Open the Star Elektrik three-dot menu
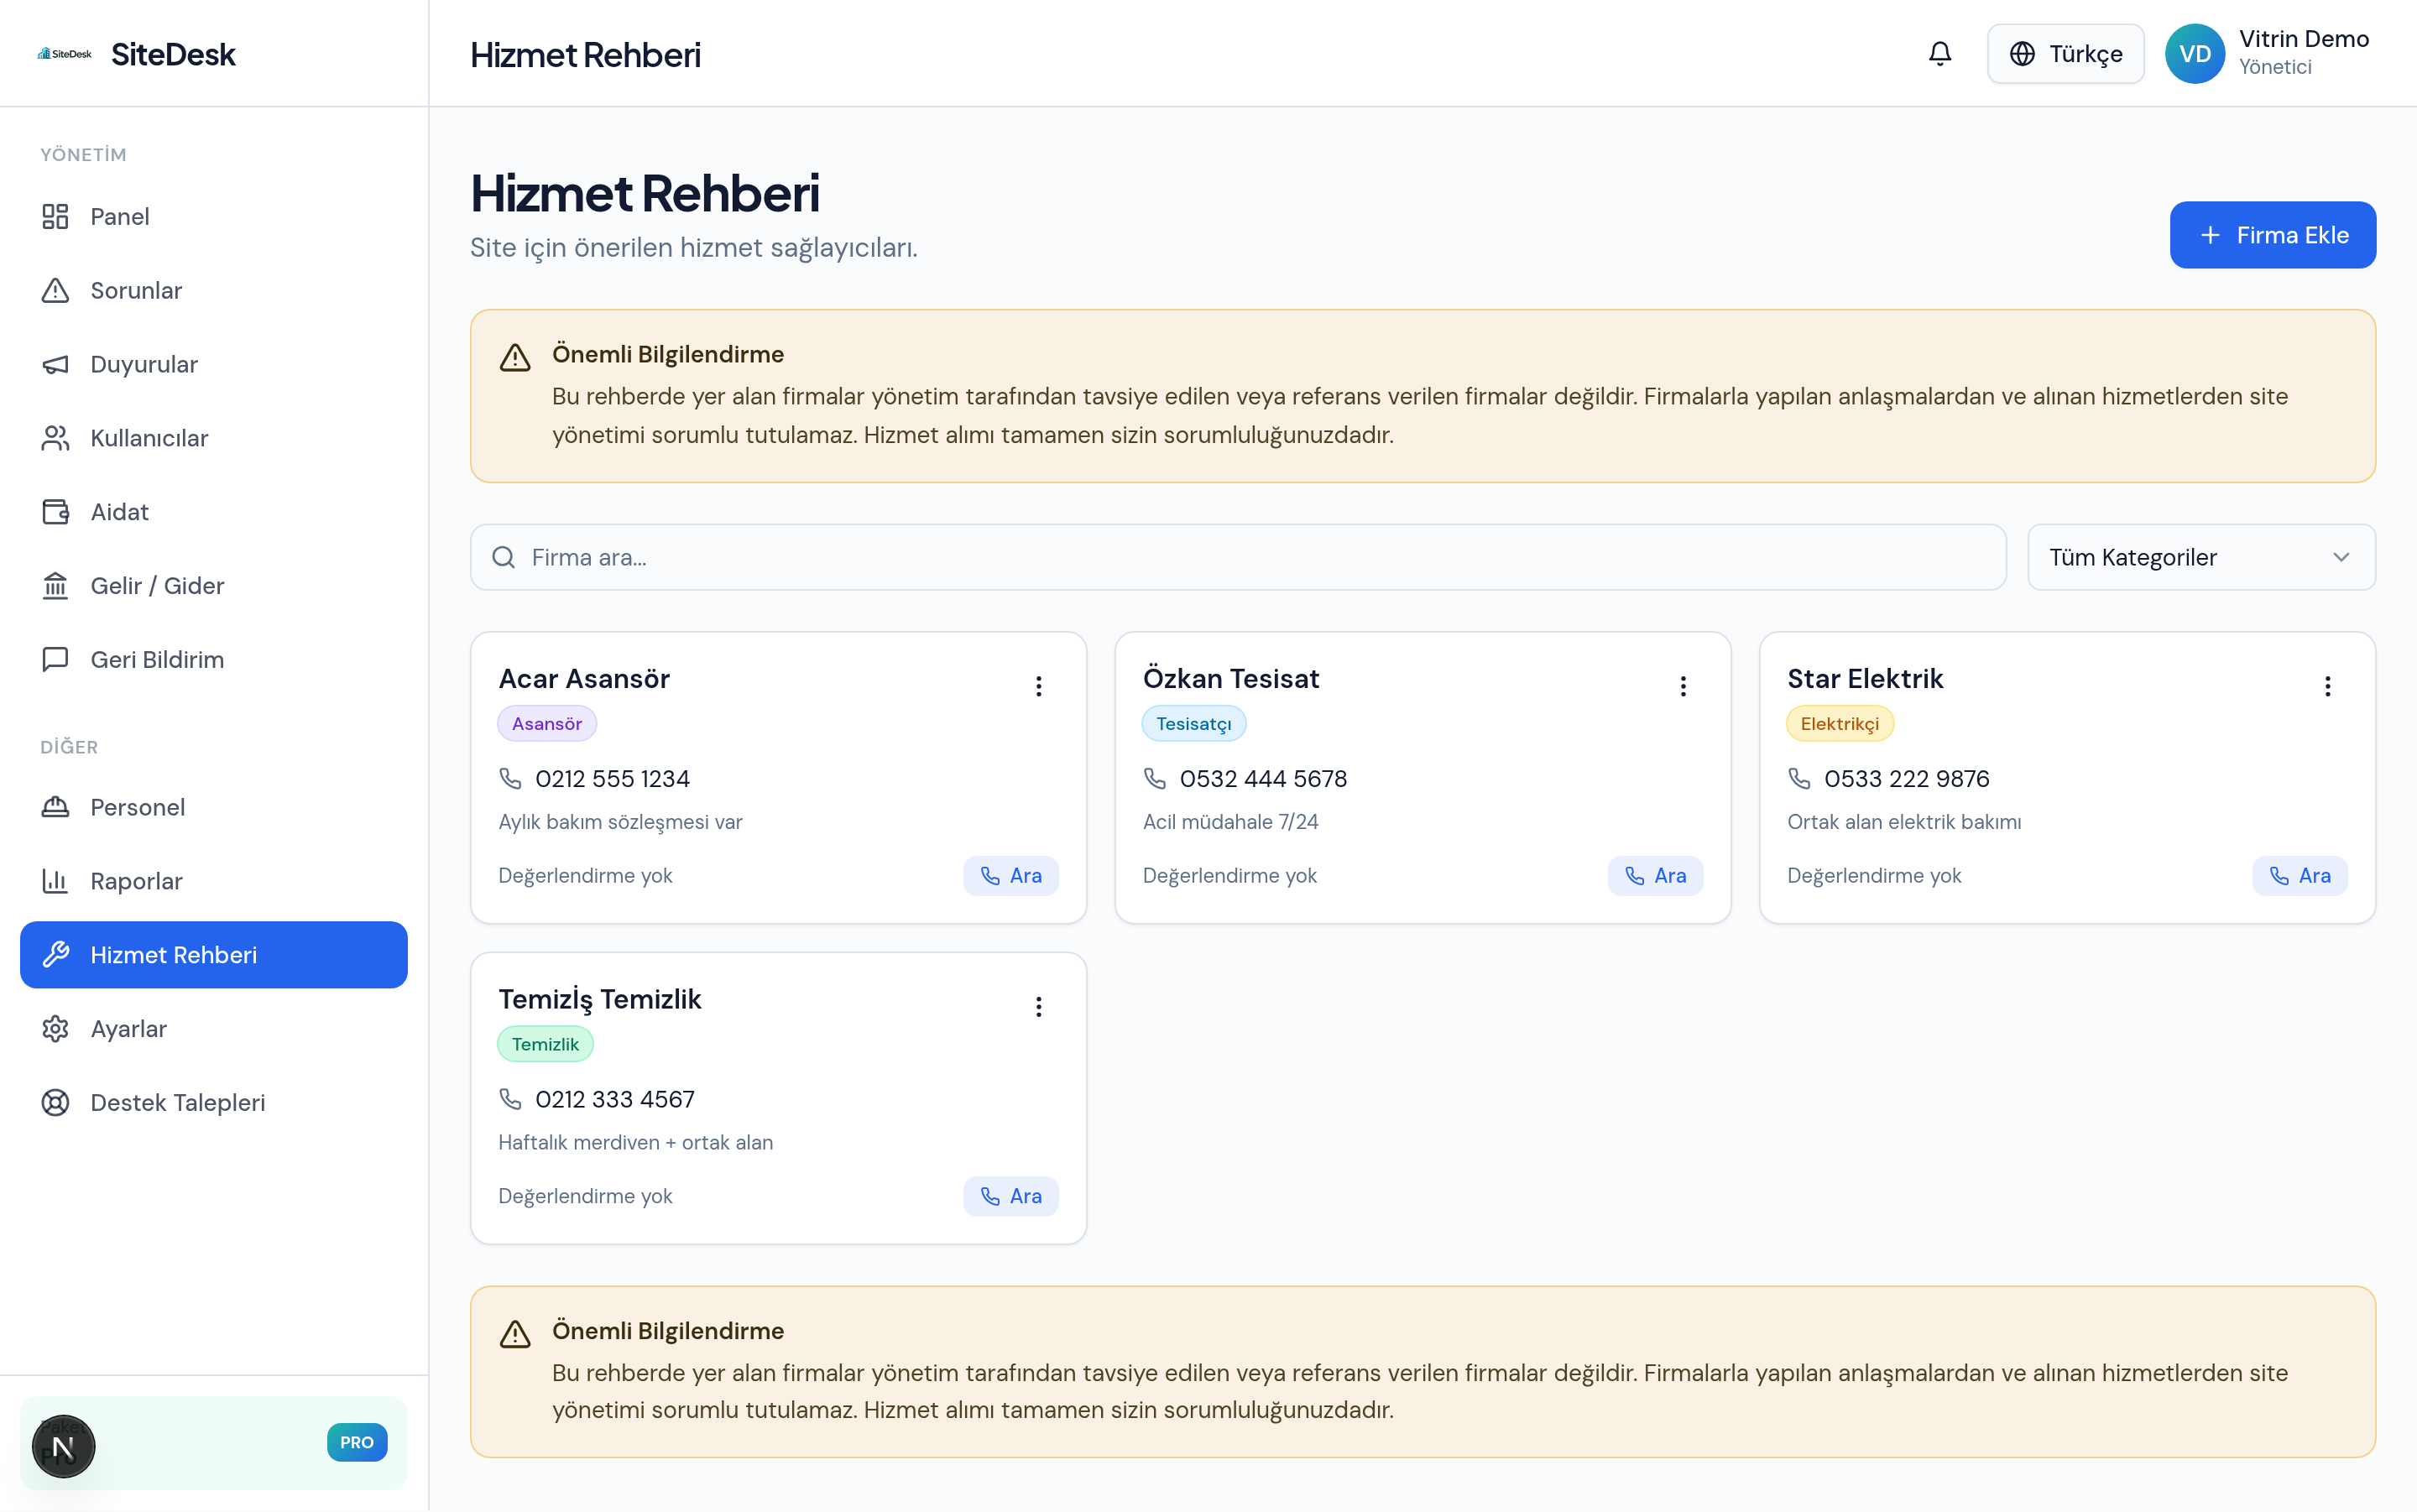This screenshot has height=1512, width=2417. 2327,686
